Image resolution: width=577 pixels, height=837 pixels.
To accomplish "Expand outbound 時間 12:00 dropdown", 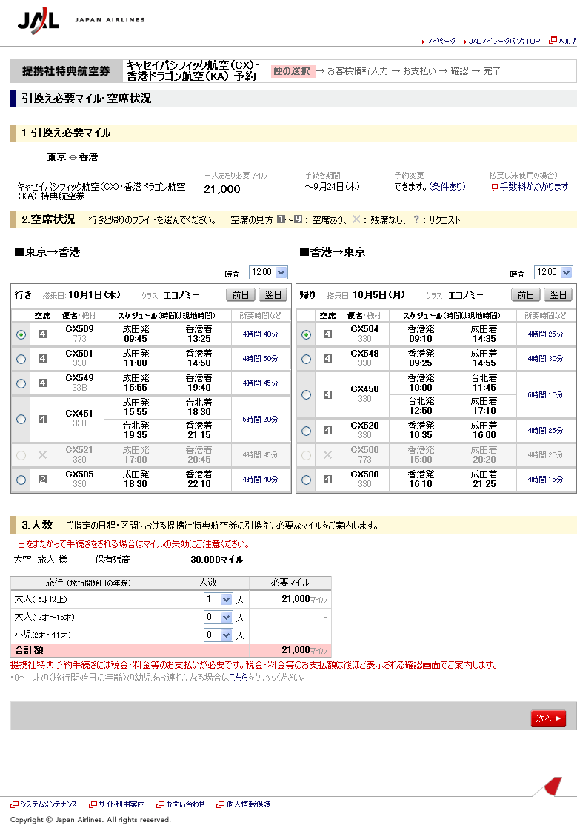I will 265,272.
